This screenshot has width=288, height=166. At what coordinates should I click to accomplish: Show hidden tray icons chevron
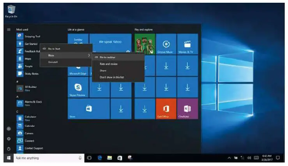coord(229,158)
